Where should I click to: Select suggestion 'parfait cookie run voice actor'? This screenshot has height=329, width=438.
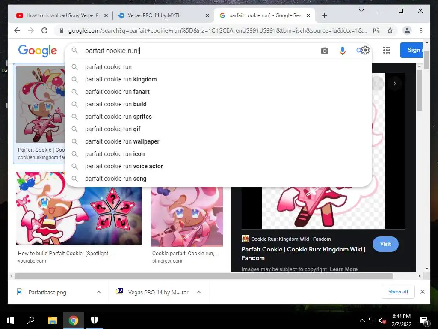click(x=218, y=166)
